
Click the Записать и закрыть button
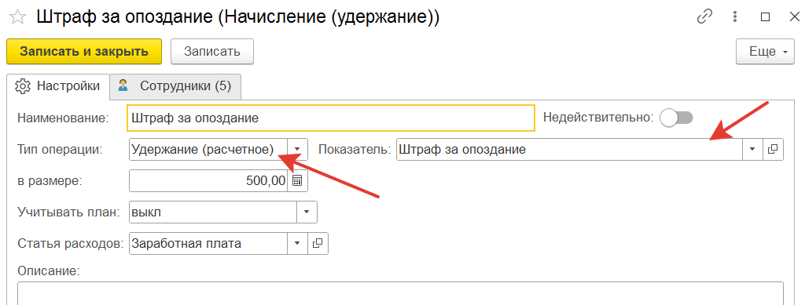[x=84, y=52]
